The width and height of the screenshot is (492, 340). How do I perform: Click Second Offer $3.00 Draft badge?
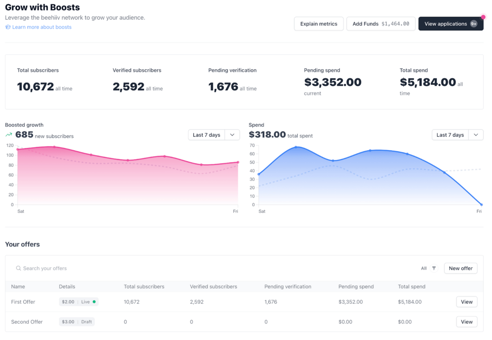point(77,322)
